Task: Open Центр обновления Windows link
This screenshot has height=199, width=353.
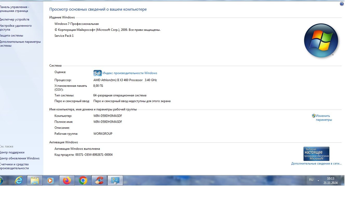Action: (x=20, y=158)
